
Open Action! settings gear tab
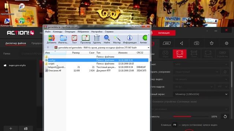227,43
